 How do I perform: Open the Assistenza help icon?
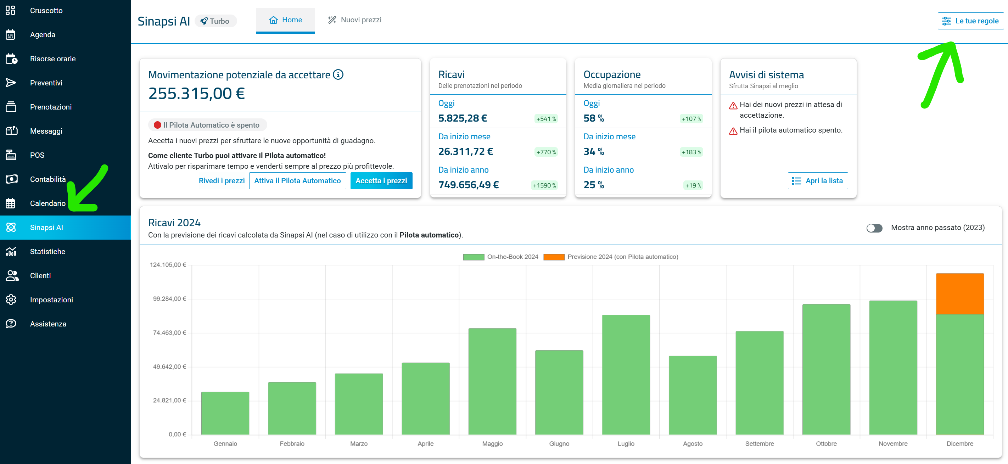[11, 324]
